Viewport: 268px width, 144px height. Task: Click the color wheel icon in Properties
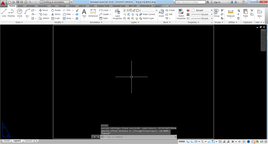(x=188, y=10)
